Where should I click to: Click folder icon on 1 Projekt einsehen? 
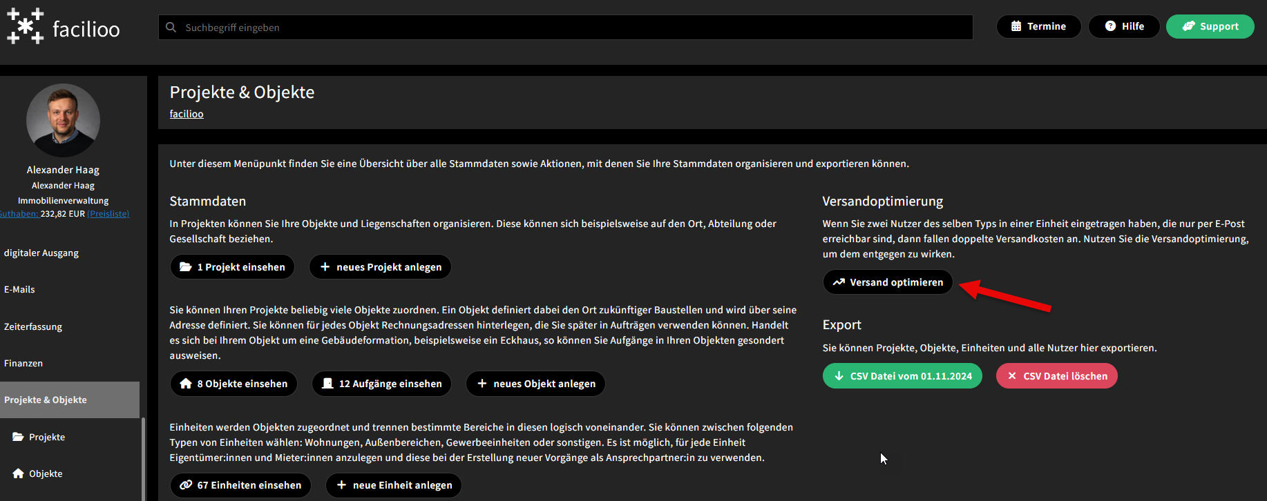[x=186, y=267]
